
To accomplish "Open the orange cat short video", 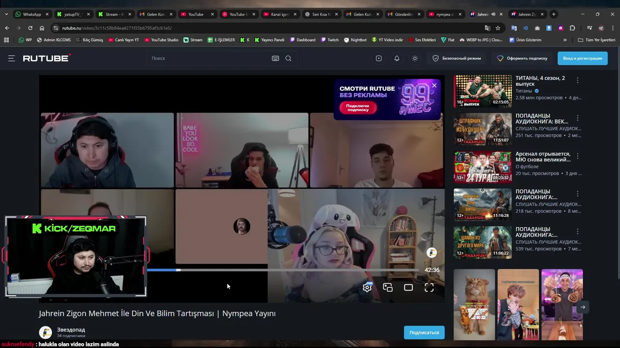I will (474, 304).
